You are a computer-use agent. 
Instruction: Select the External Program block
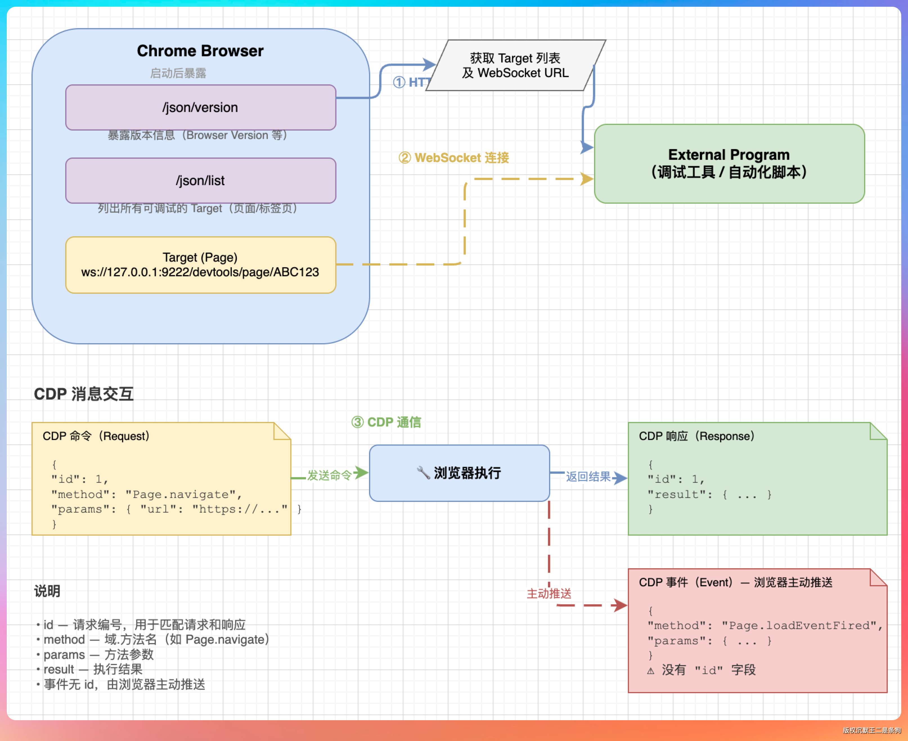(729, 163)
